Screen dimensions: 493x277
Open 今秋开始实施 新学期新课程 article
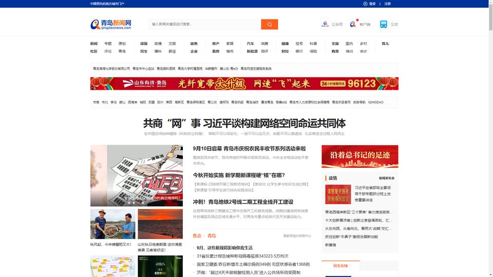coord(239,175)
